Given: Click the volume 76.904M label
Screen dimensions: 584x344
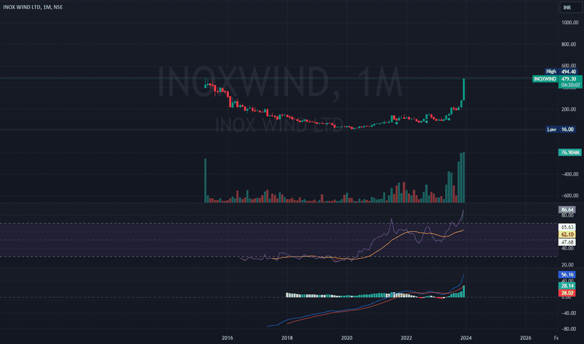Looking at the screenshot, I should (570, 153).
